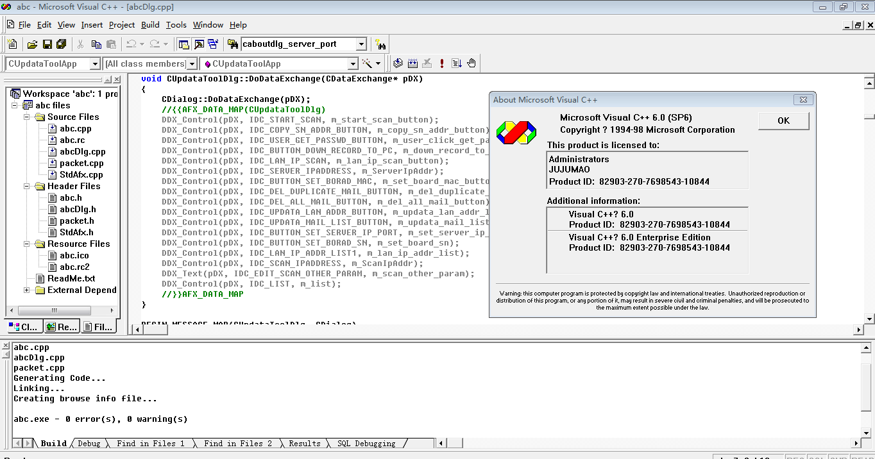Switch to the ResourceView workspace tab

coord(62,326)
